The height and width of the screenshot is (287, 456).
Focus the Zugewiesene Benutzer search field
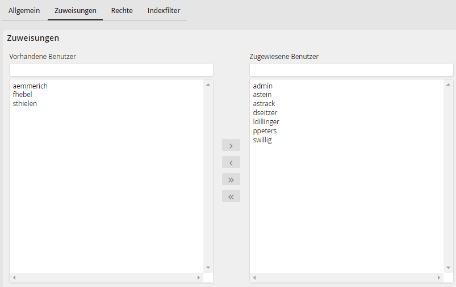[351, 70]
